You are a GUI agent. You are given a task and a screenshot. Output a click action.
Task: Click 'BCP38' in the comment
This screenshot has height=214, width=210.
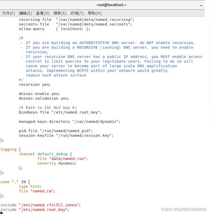[x=83, y=71]
